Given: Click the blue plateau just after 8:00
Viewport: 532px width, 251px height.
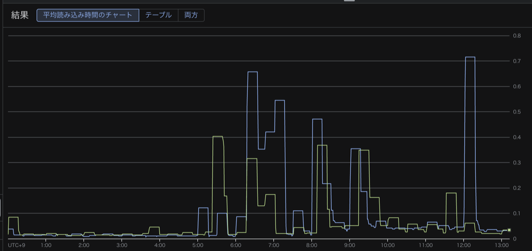Looking at the screenshot, I should (x=317, y=119).
